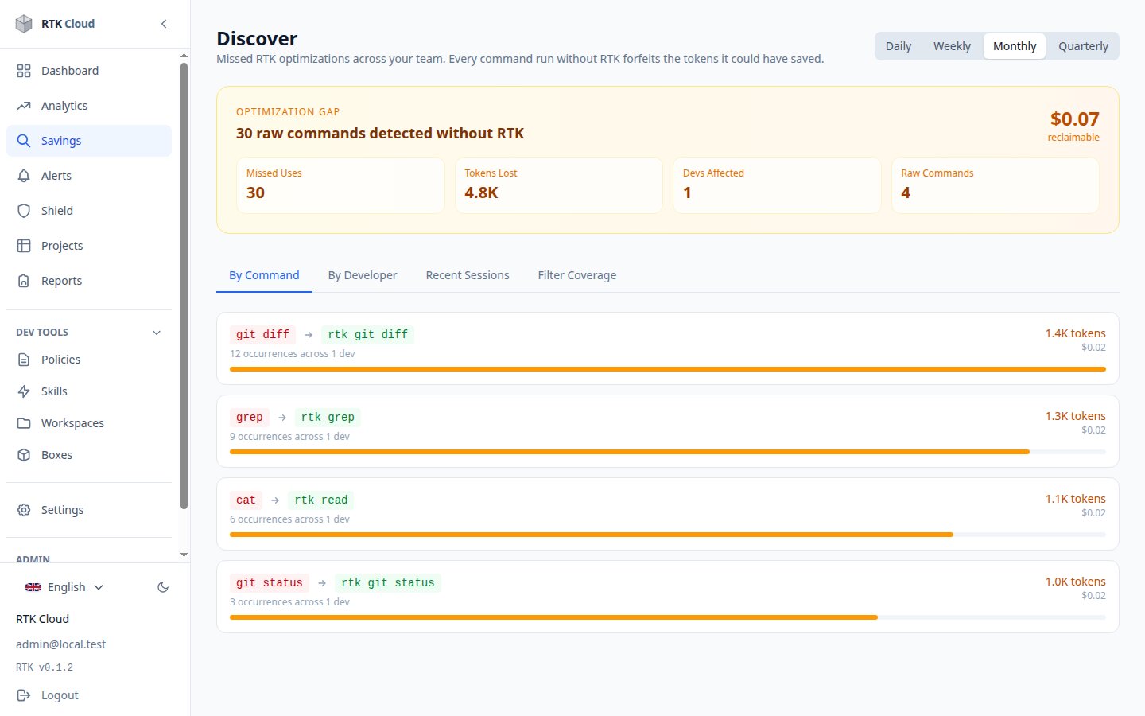
Task: Click the 'rtk read' suggestion chip
Action: (x=321, y=500)
